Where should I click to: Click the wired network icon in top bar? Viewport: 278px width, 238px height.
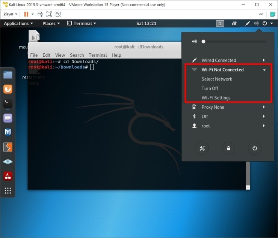(248, 23)
